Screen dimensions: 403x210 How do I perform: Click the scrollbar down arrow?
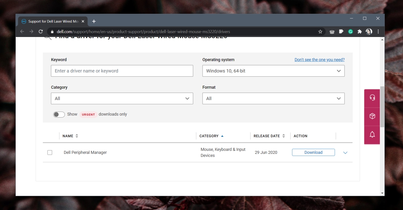pyautogui.click(x=382, y=193)
